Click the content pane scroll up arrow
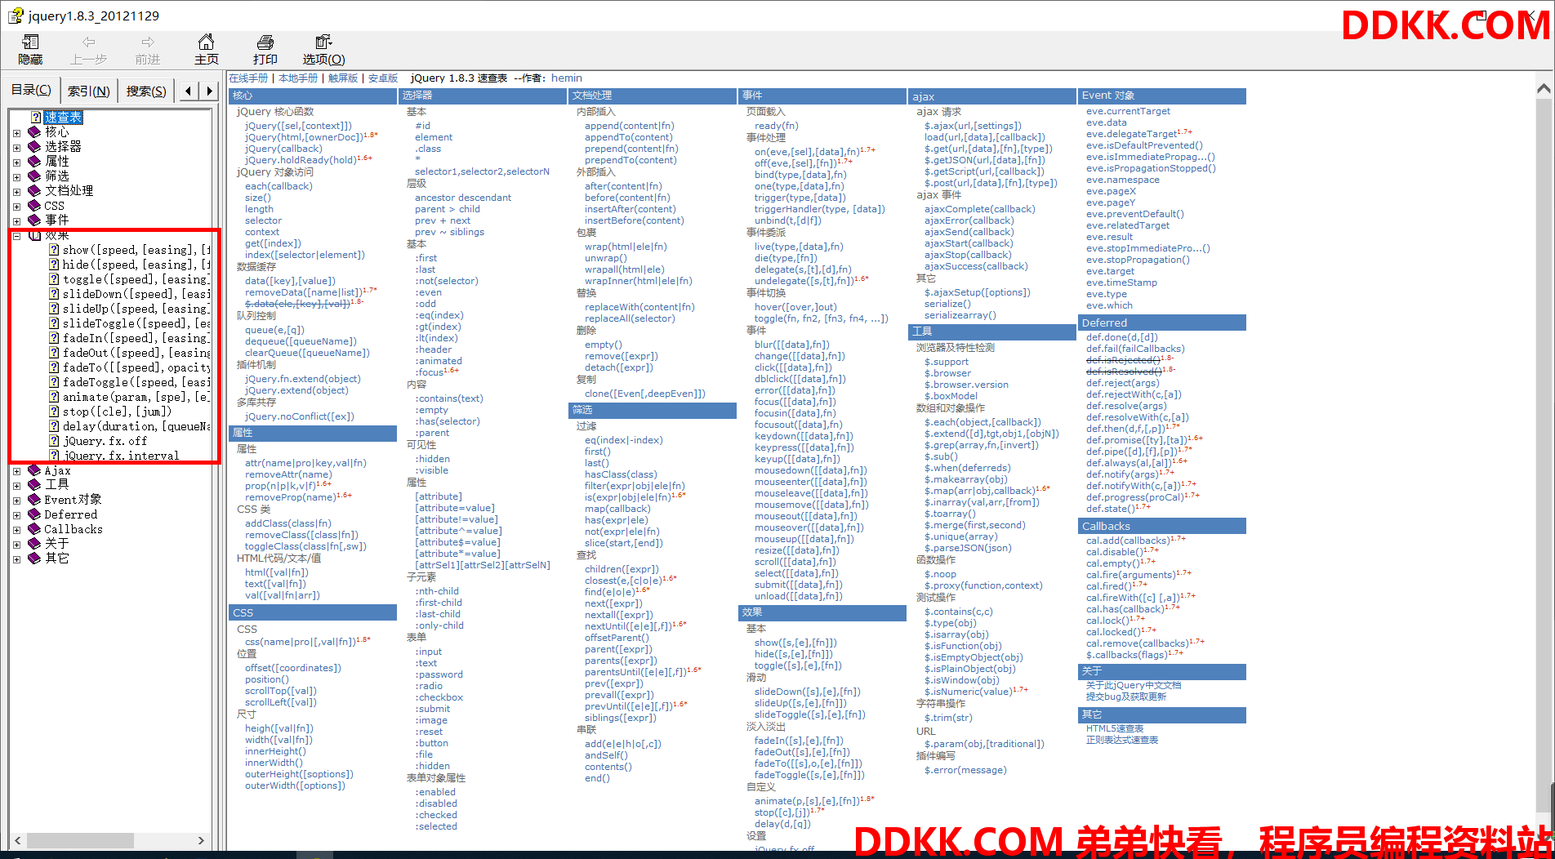1555x859 pixels. coord(1544,88)
